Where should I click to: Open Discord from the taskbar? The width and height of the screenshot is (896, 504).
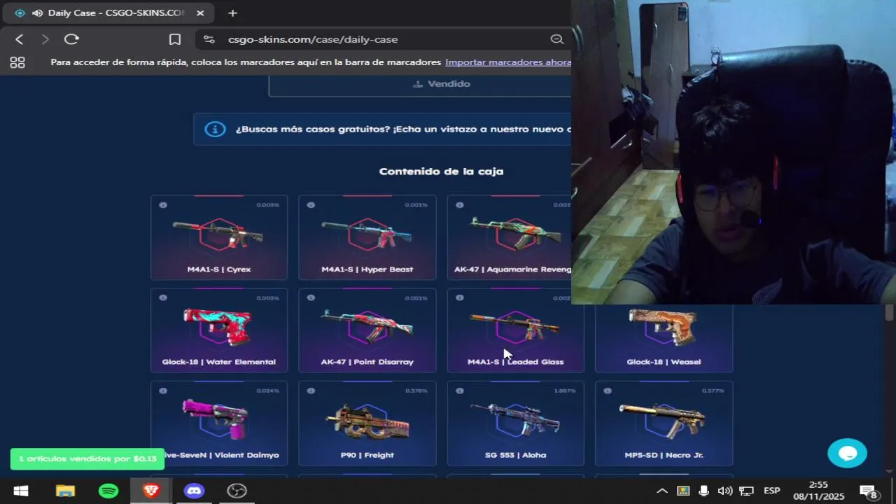[194, 491]
